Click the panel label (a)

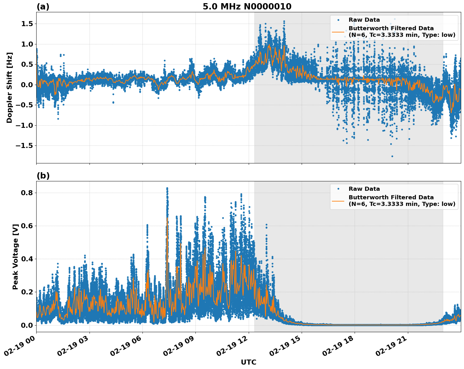click(43, 6)
